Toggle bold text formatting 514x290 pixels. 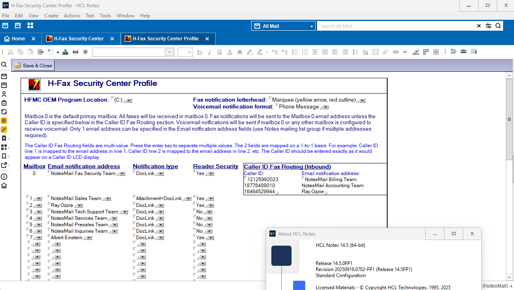pos(199,52)
